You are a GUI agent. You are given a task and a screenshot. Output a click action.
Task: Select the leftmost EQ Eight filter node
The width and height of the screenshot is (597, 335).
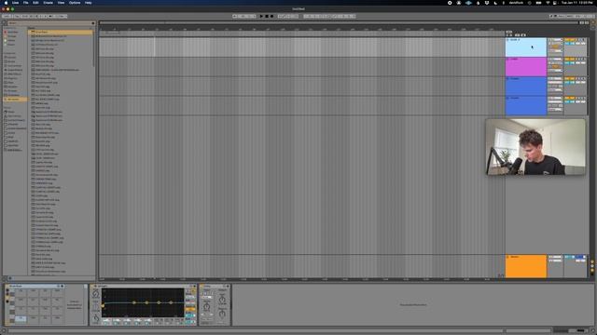click(x=103, y=305)
